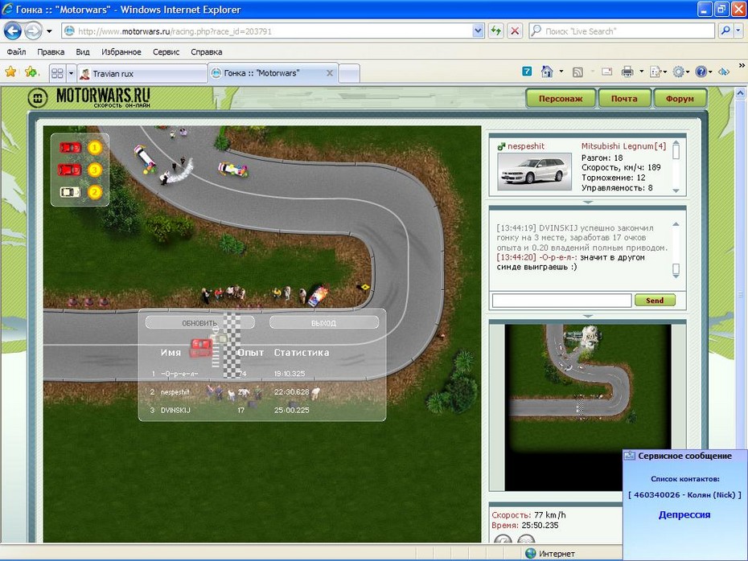
Task: Click the Mitsubishi Legnum[4] car name
Action: [x=623, y=146]
